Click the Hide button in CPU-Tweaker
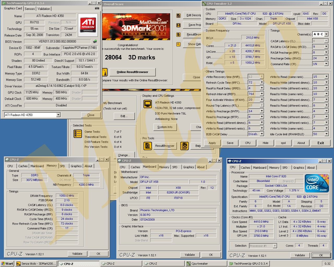334x267 pixels. [265, 143]
